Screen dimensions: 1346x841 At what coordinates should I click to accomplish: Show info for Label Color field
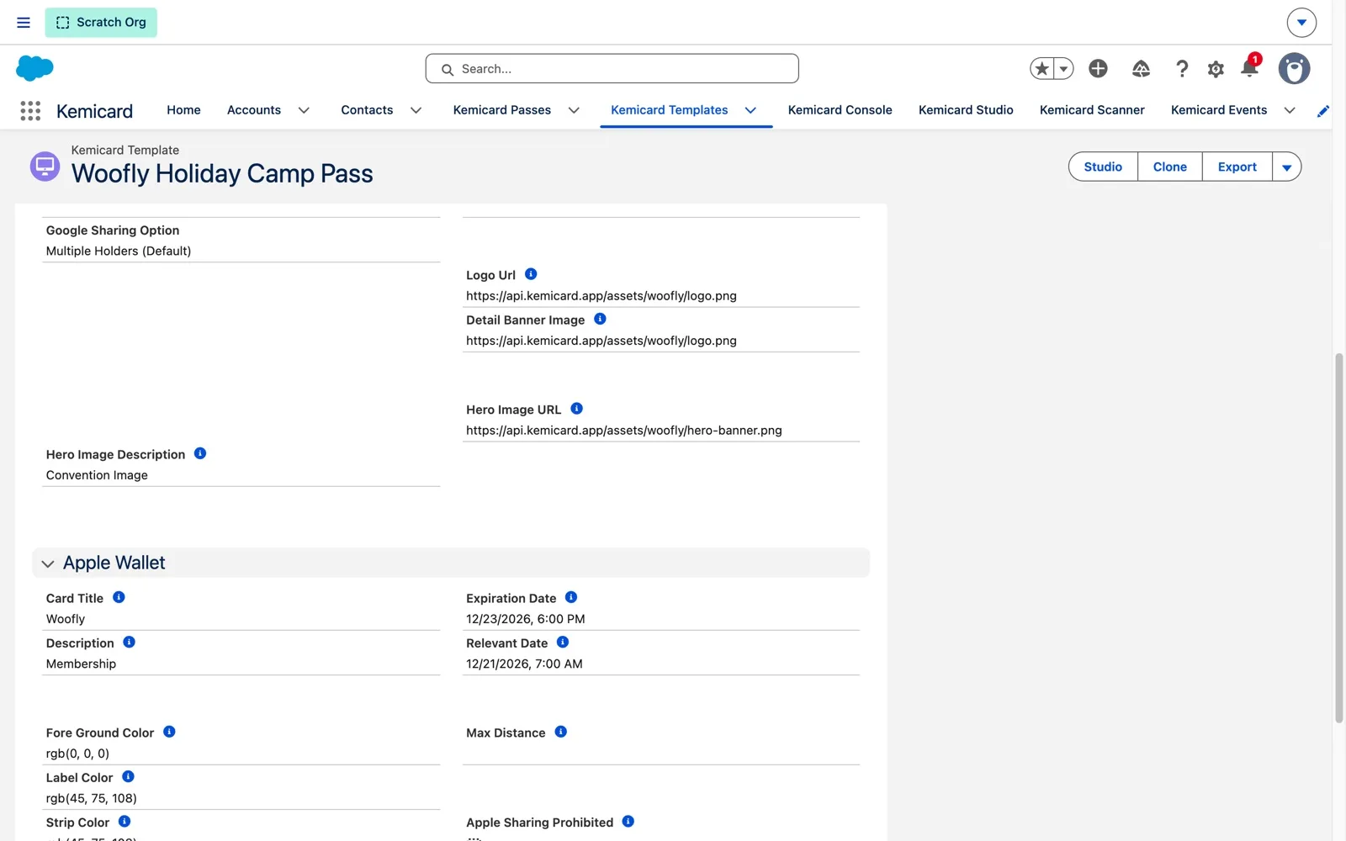point(128,776)
